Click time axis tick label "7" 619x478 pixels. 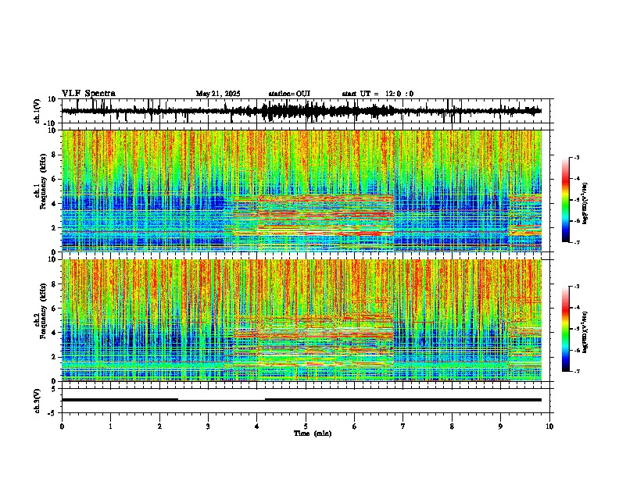click(403, 426)
